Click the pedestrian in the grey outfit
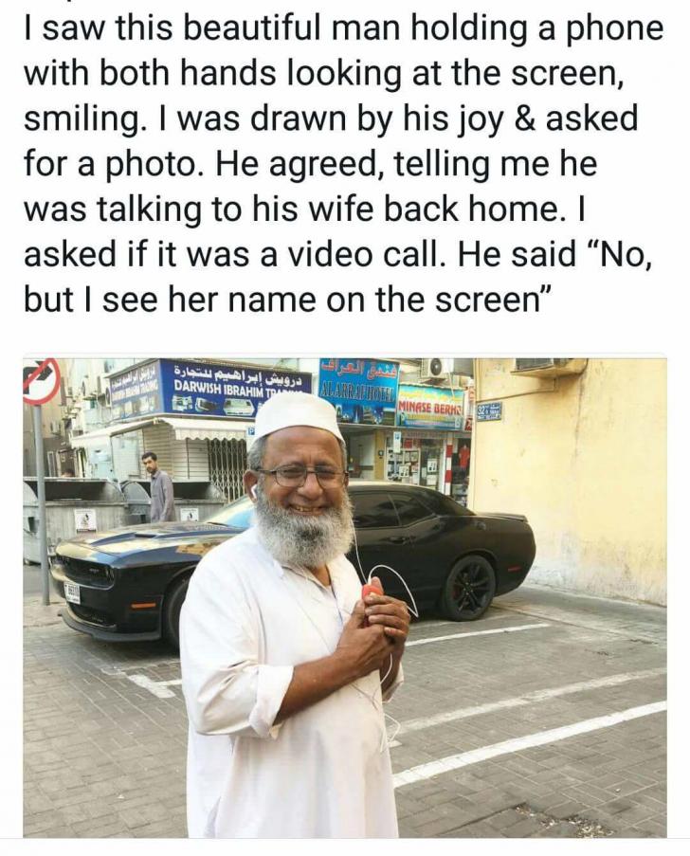The width and height of the screenshot is (690, 856). pyautogui.click(x=159, y=487)
